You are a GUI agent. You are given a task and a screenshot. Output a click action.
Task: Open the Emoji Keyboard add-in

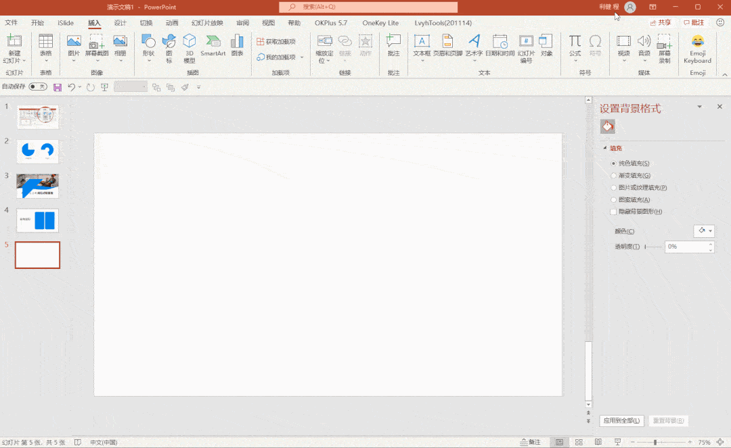(x=697, y=49)
